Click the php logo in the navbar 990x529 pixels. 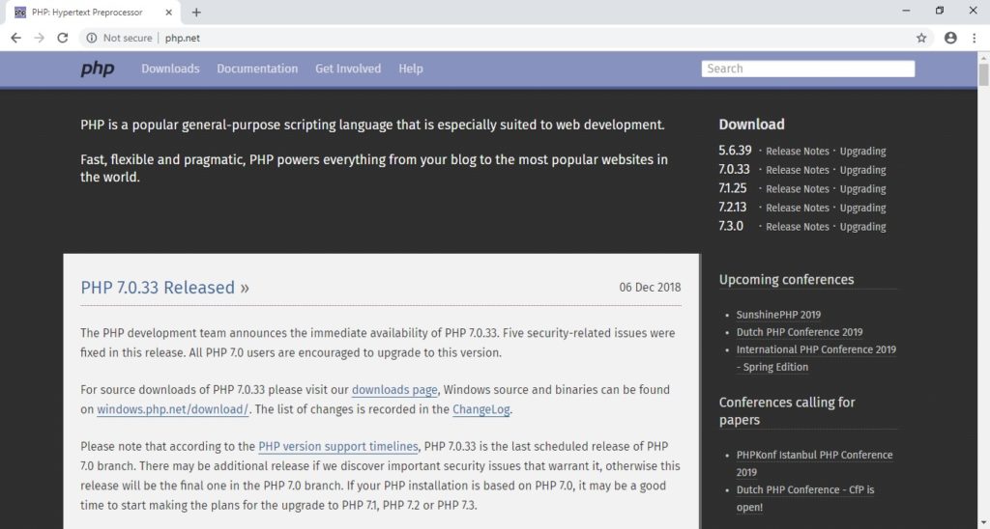[x=97, y=69]
